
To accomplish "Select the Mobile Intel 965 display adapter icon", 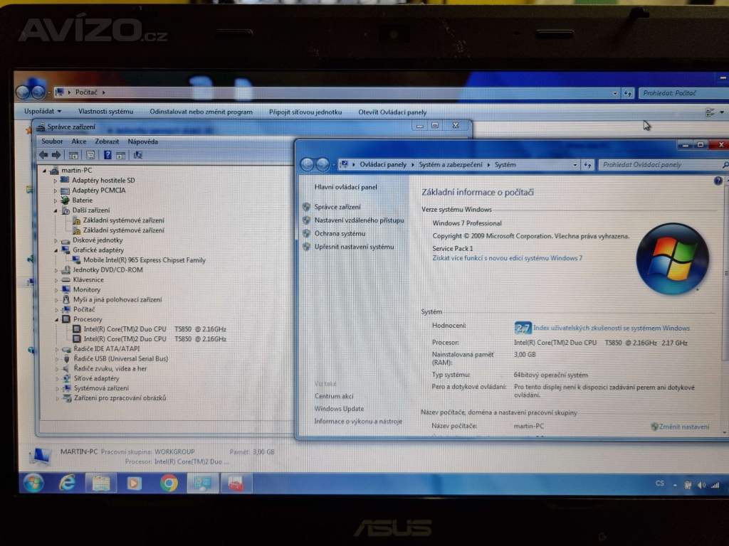I will 76,260.
